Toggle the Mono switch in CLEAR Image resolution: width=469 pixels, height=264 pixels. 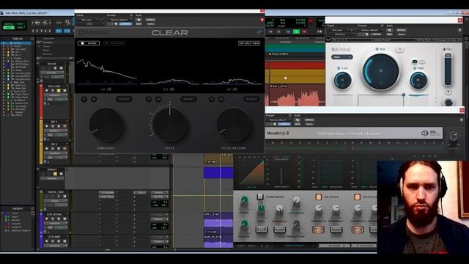[89, 43]
